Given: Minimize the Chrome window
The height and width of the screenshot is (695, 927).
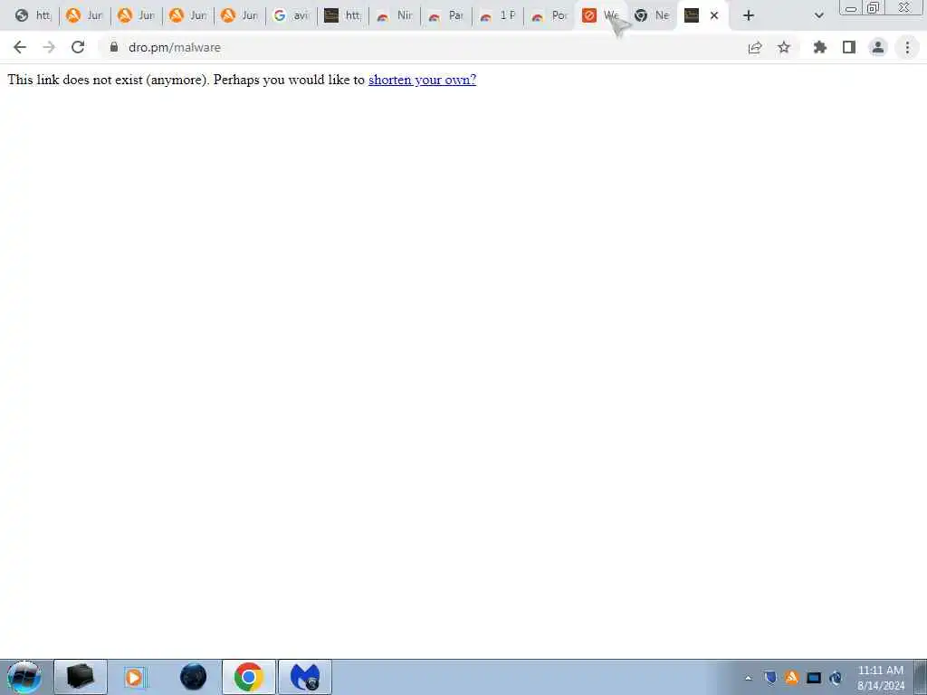Looking at the screenshot, I should [x=851, y=8].
